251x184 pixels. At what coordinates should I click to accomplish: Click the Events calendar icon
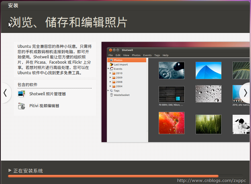point(111,69)
